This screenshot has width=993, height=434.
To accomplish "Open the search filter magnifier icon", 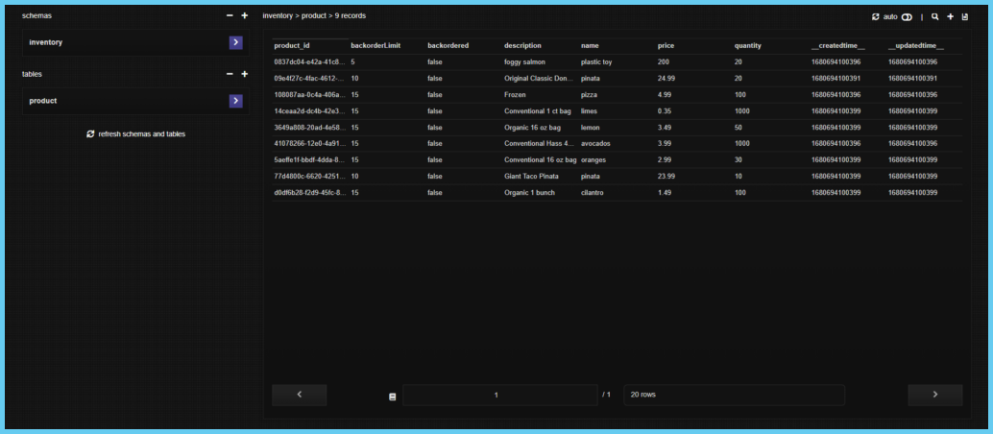I will pos(935,16).
